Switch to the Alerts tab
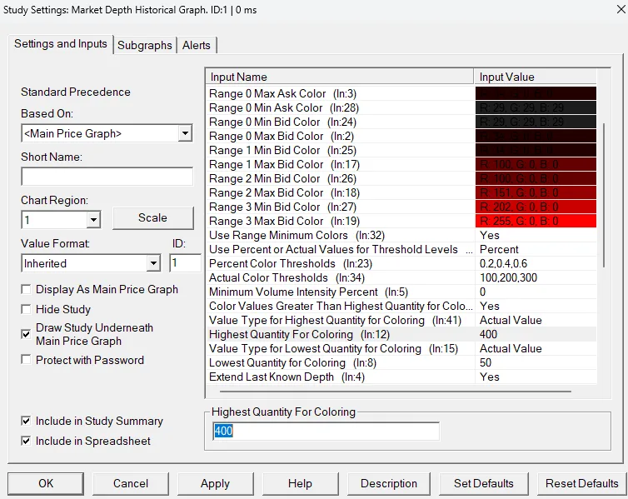Image resolution: width=628 pixels, height=499 pixels. 197,45
